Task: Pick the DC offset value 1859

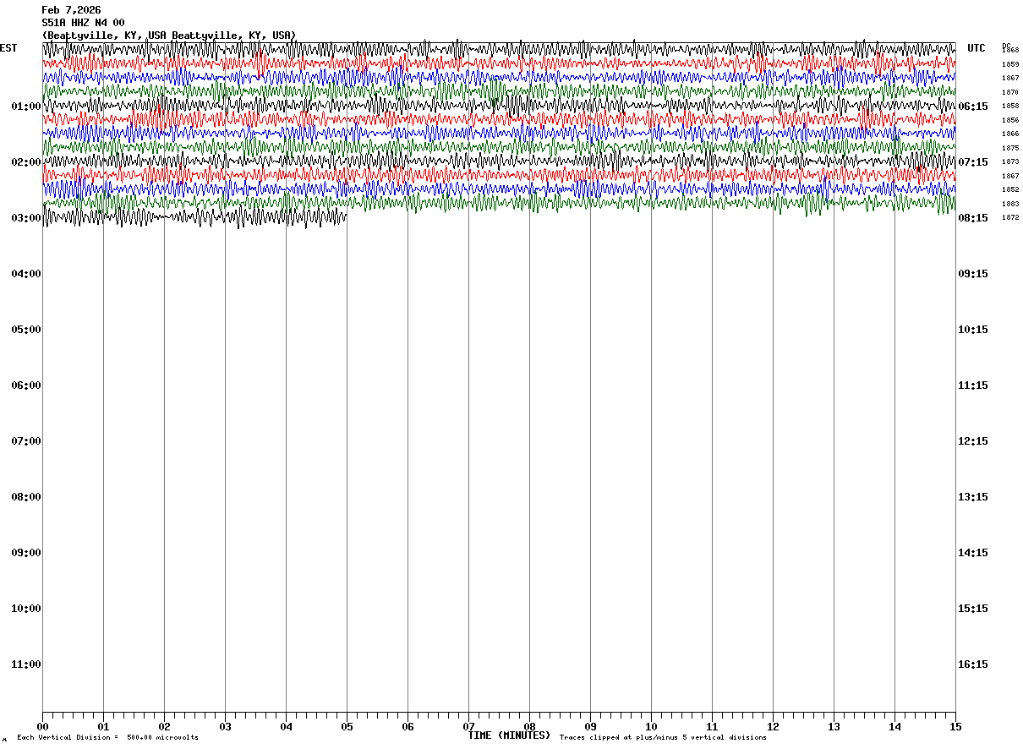Action: (x=1010, y=64)
